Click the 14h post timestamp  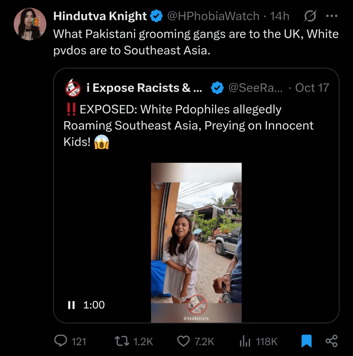tap(280, 16)
